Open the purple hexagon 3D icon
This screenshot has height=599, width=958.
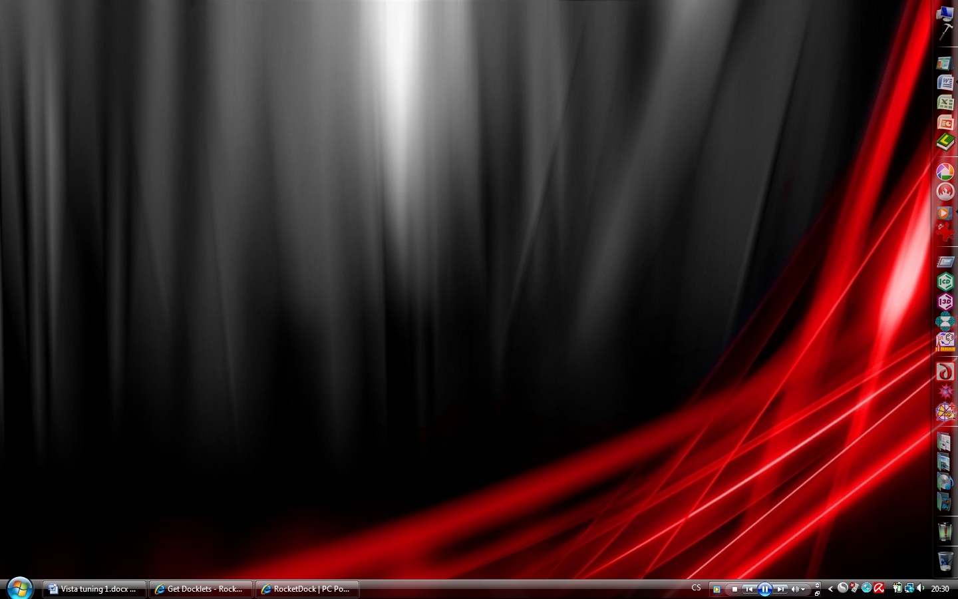click(945, 301)
